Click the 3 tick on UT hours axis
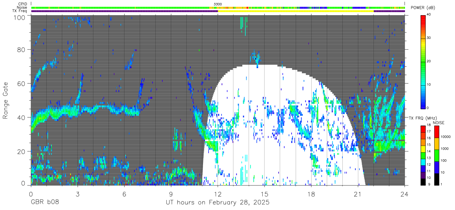The height and width of the screenshot is (210, 455). coord(77,194)
